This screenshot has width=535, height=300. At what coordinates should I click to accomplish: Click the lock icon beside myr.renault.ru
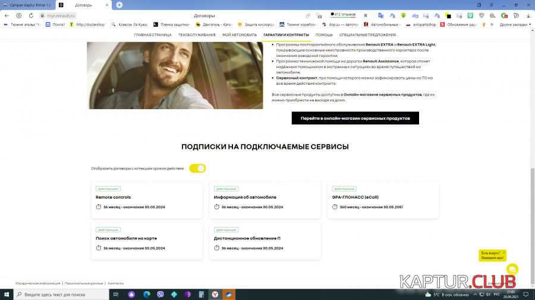coord(42,15)
